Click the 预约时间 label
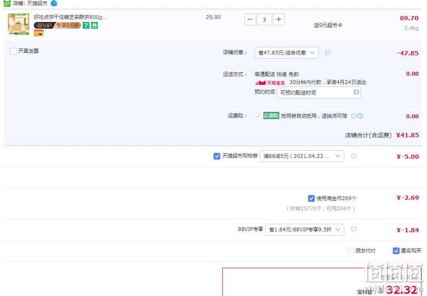The image size is (427, 296). coord(265,92)
